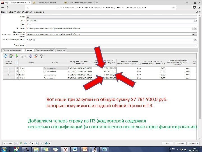Clear the Заказчик field with X button

(x=196, y=28)
